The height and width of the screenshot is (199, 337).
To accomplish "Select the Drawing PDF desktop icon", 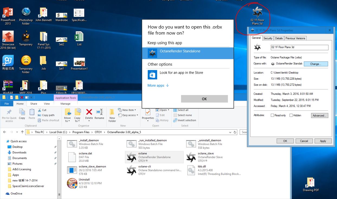I will pyautogui.click(x=310, y=184).
